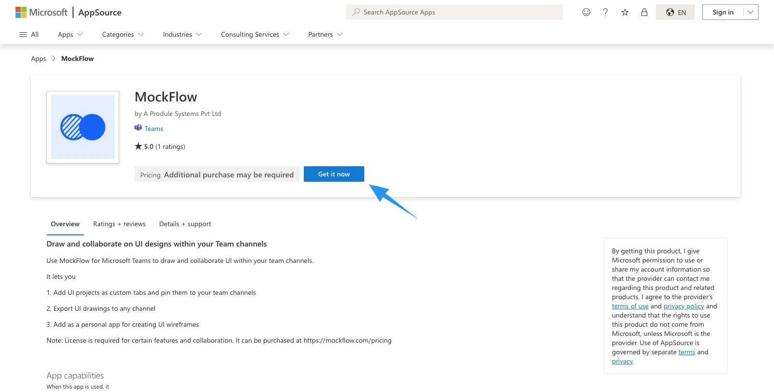Open the smiley feedback icon
The width and height of the screenshot is (774, 392).
586,12
